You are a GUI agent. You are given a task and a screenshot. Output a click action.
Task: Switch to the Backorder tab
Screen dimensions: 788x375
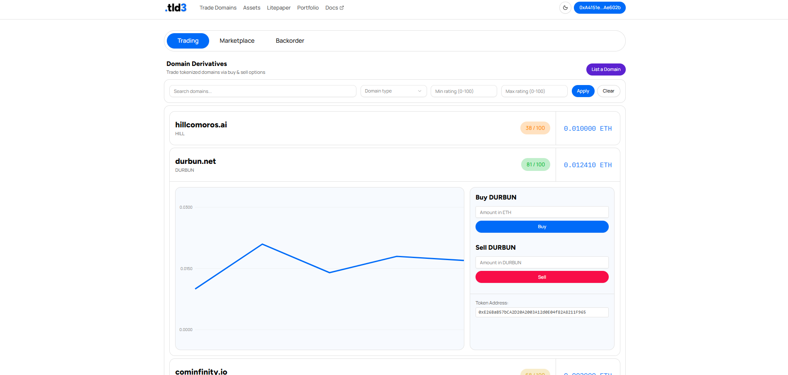pos(290,41)
